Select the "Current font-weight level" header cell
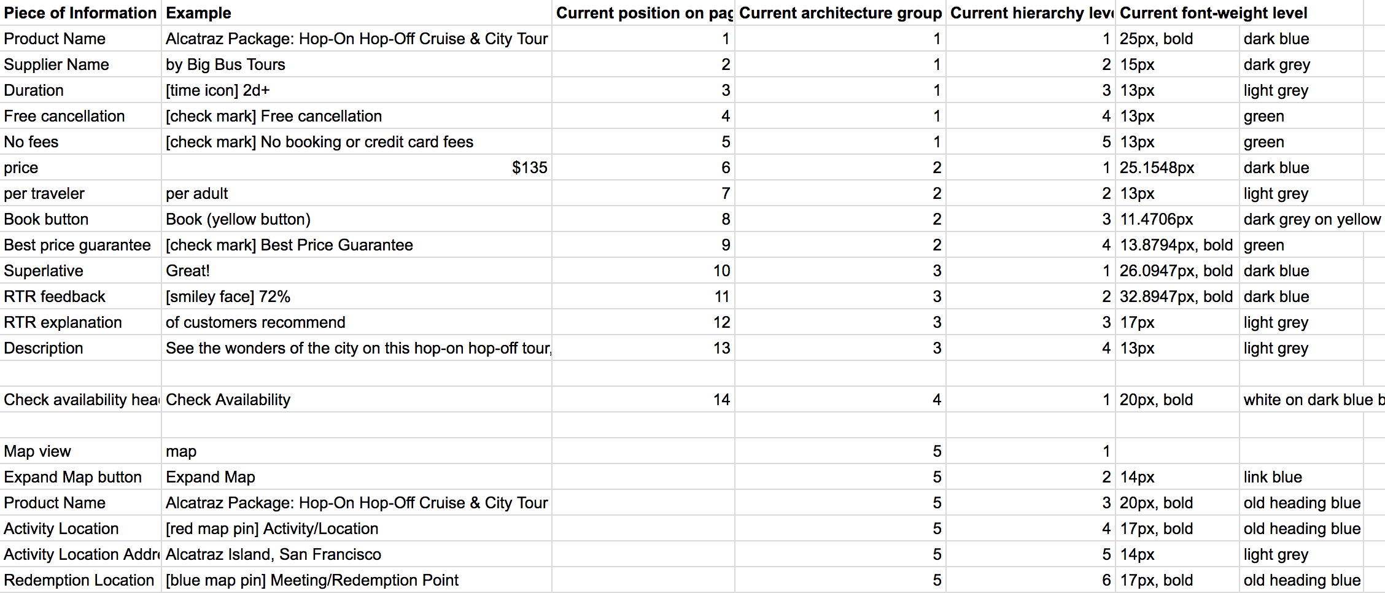This screenshot has width=1385, height=593. pos(1213,13)
